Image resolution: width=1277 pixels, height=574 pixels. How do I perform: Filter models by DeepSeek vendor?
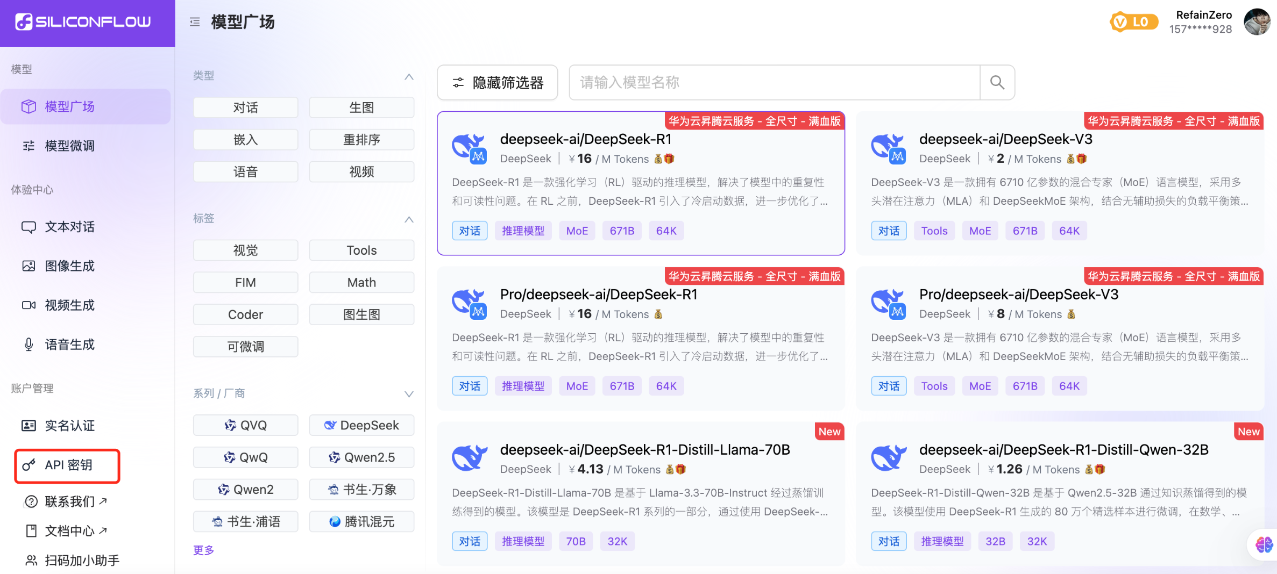pos(361,425)
